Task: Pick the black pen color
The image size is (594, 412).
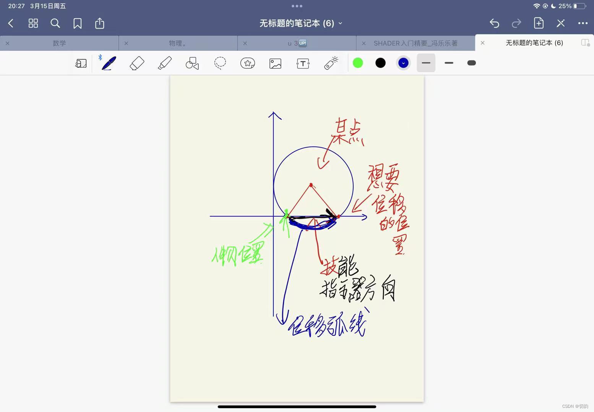Action: point(380,63)
